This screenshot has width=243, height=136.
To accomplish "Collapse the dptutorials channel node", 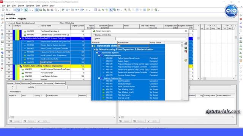I will click(x=93, y=46).
